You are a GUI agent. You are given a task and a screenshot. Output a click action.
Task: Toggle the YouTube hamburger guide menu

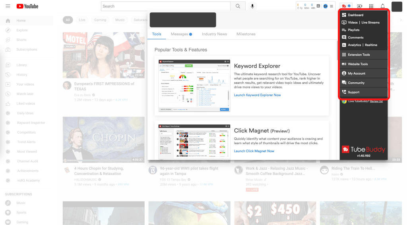pyautogui.click(x=8, y=6)
